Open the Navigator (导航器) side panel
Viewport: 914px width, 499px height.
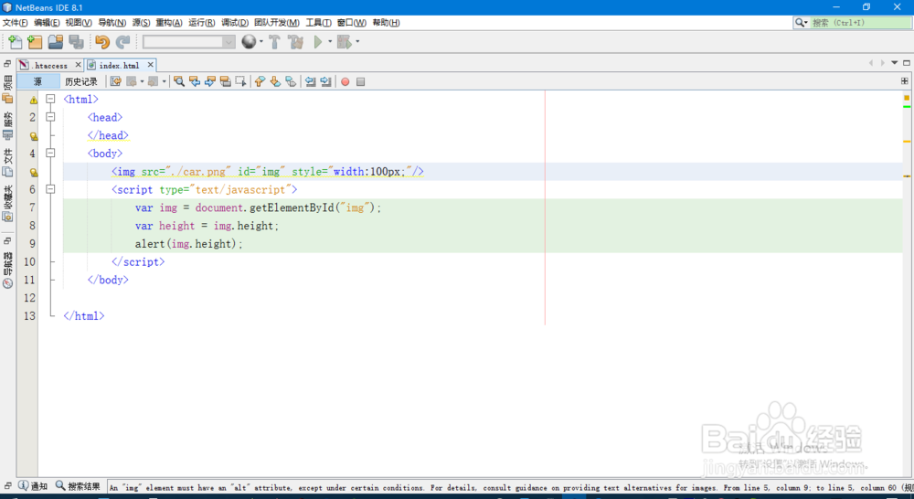coord(7,271)
